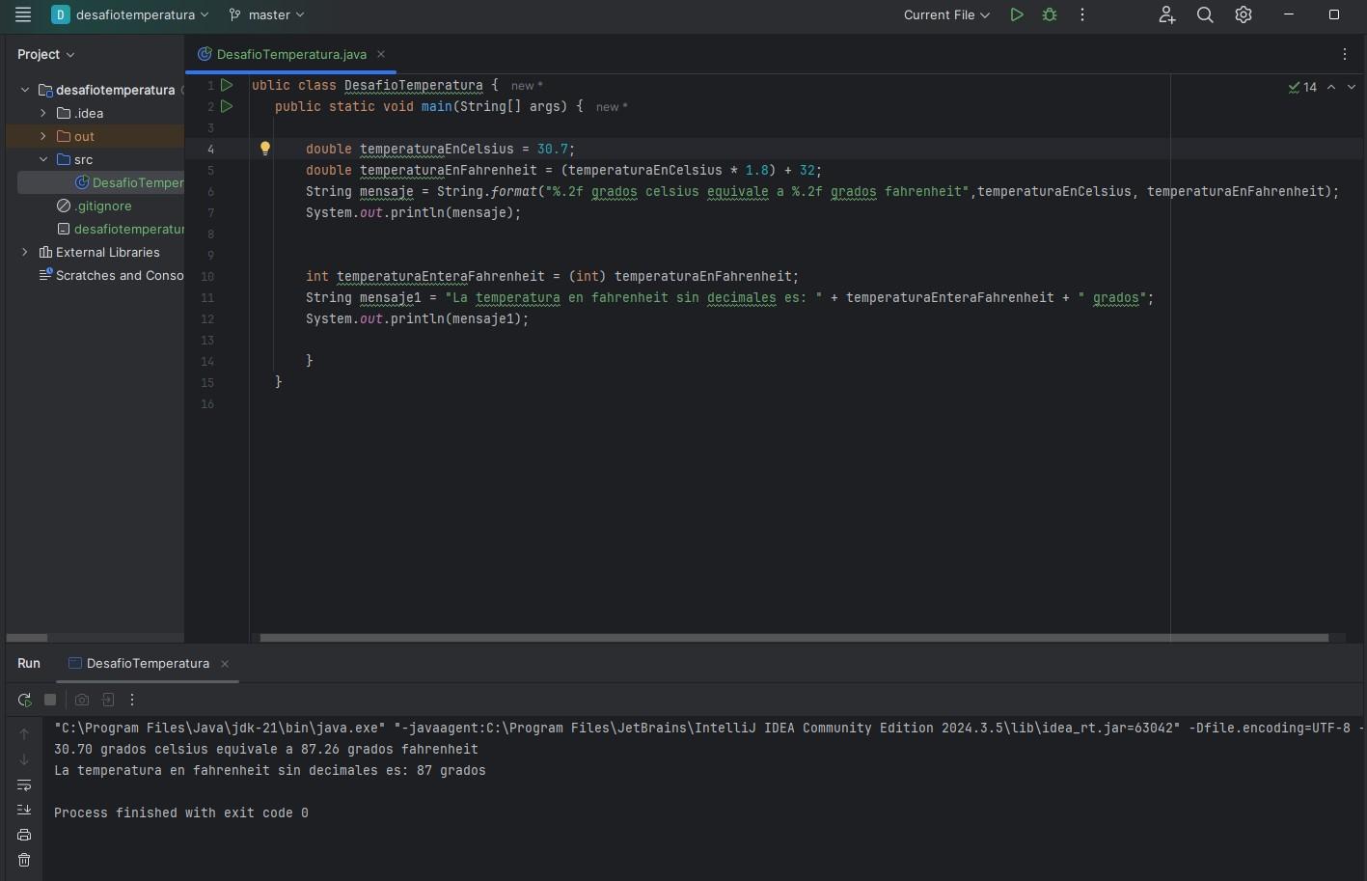Close the DesafioTemperatura run tab
The height and width of the screenshot is (881, 1367).
click(x=225, y=663)
